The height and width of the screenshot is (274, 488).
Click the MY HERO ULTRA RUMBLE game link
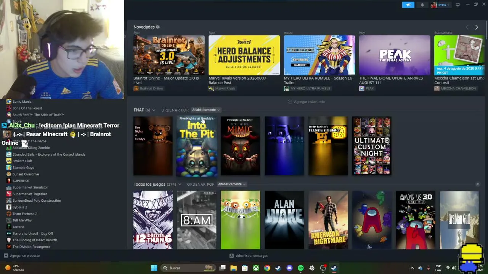click(307, 88)
